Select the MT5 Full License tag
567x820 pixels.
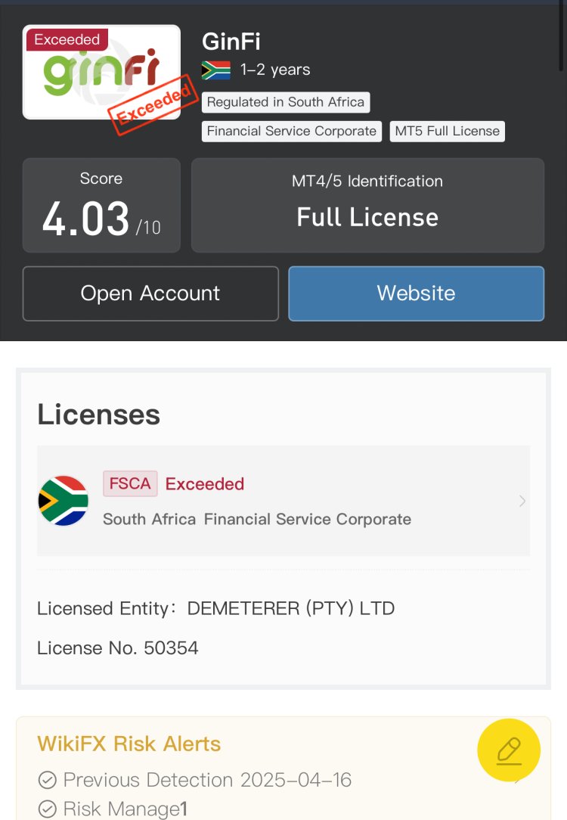[x=448, y=131]
